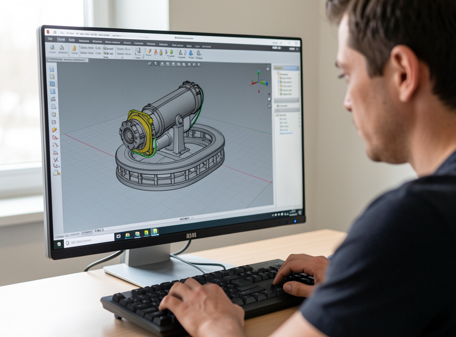
Task: Open the highlighted second tab in the dark menu bar
Action: pos(61,39)
